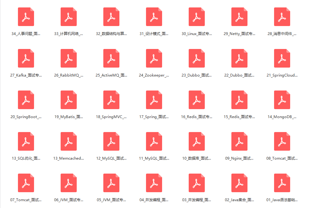Image resolution: width=318 pixels, height=208 pixels.
Task: Click the 33_计算机网络 PDF icon
Action: coord(69,17)
